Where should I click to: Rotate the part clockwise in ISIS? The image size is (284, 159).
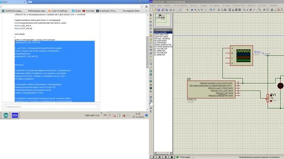click(151, 97)
